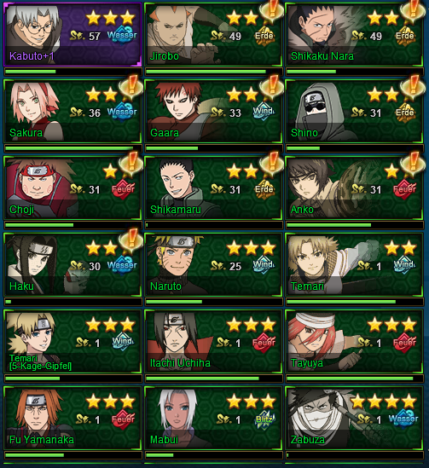Click the Erde element icon on Shino
This screenshot has height=468, width=429.
[x=404, y=113]
